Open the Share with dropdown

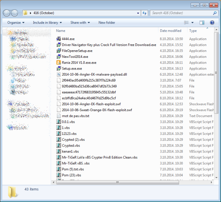tap(80, 22)
